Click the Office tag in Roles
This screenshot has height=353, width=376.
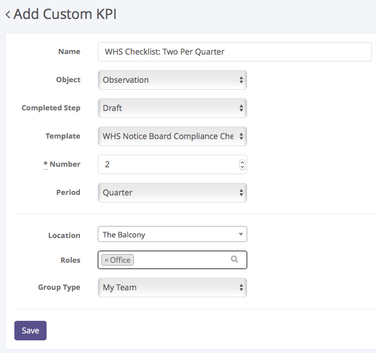(x=121, y=260)
